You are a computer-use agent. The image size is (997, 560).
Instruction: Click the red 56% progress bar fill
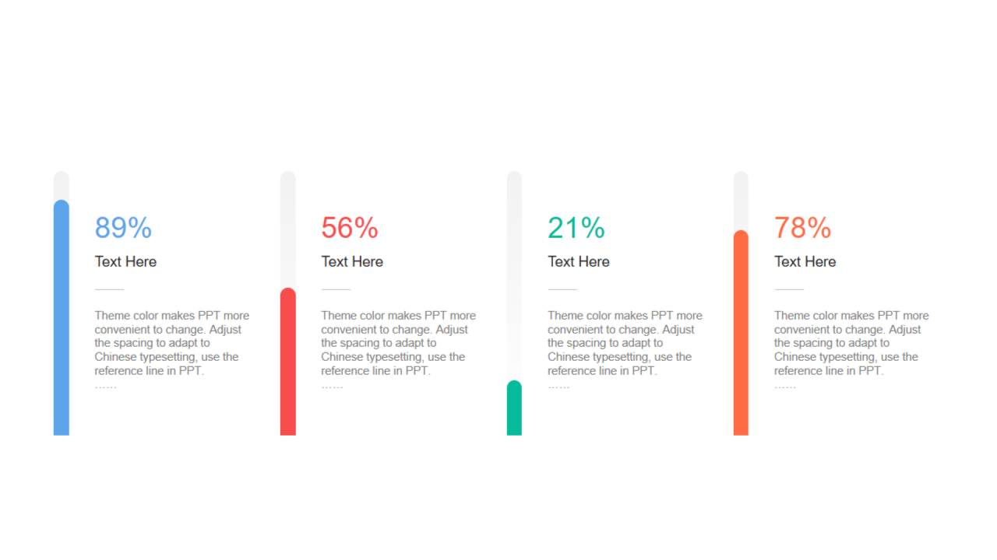tap(288, 362)
